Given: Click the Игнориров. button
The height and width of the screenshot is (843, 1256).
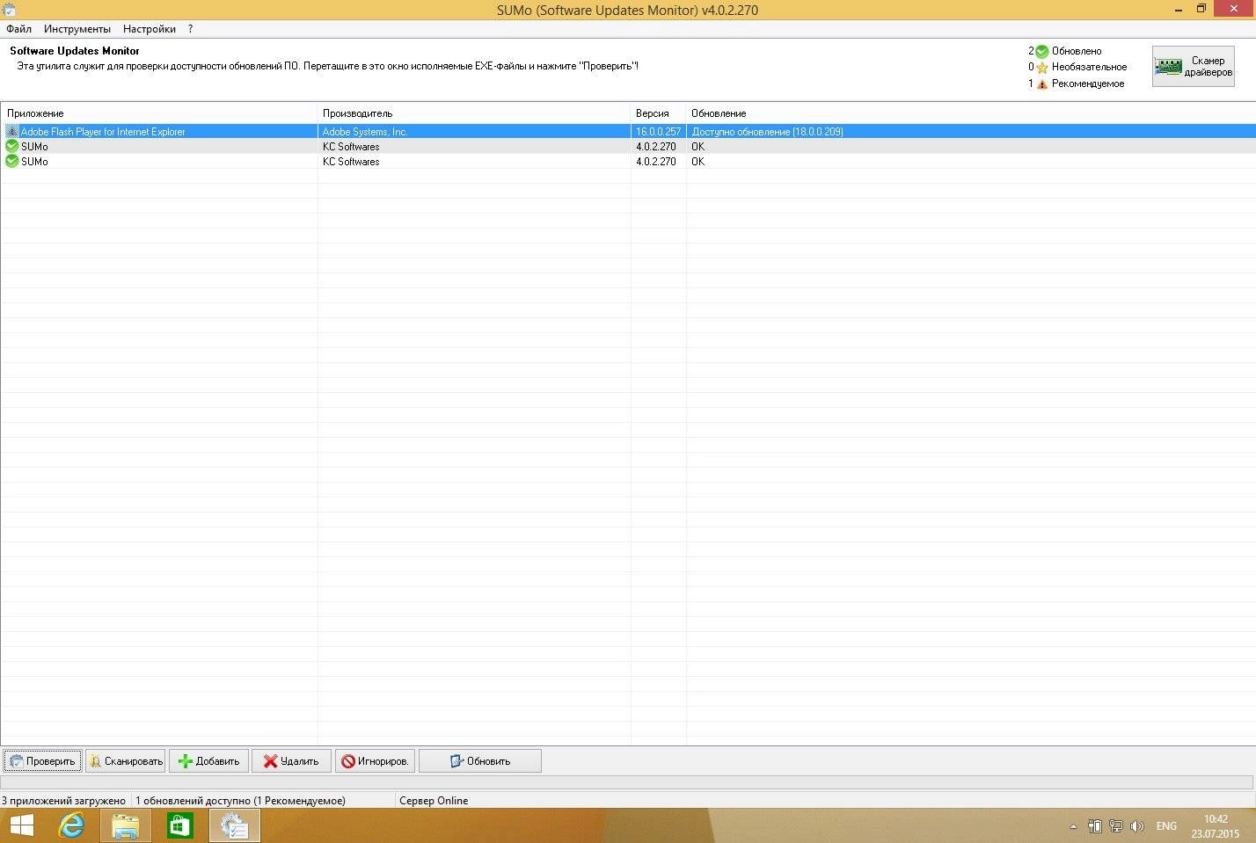Looking at the screenshot, I should 376,761.
